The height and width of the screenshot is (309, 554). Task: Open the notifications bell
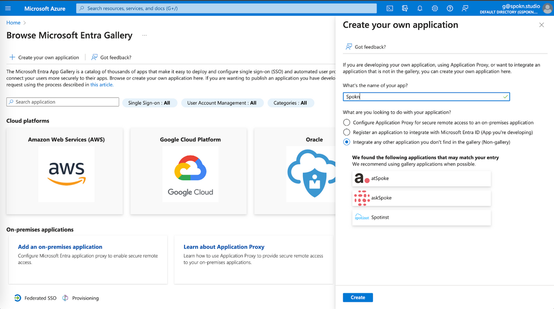point(420,8)
